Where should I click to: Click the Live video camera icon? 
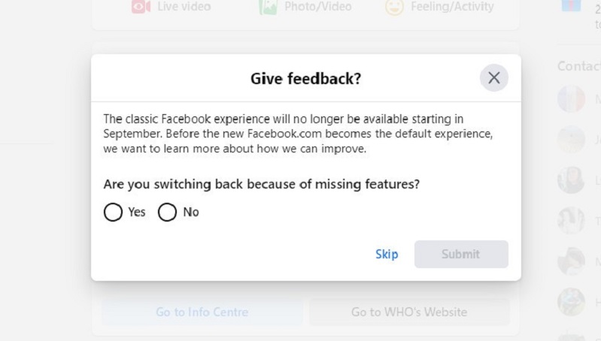(140, 7)
